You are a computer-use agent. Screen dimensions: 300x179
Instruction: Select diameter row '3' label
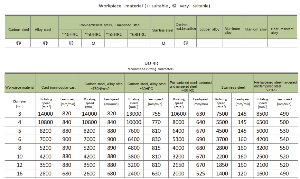pyautogui.click(x=20, y=114)
